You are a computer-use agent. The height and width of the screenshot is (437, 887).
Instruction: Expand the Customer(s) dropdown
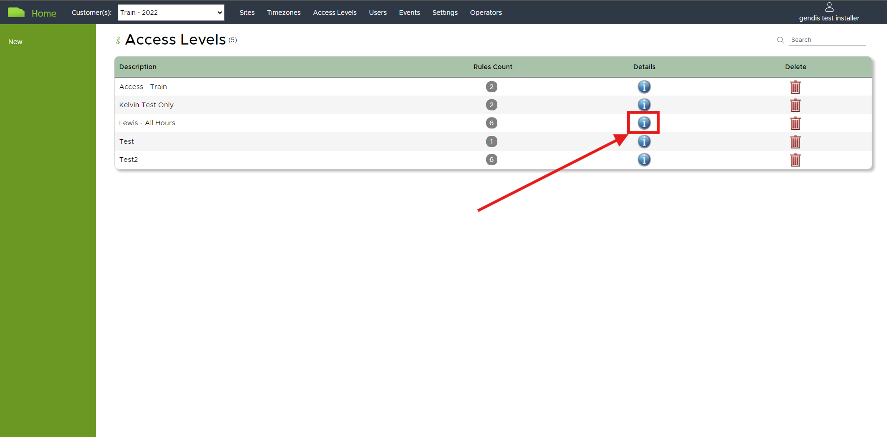click(x=171, y=13)
